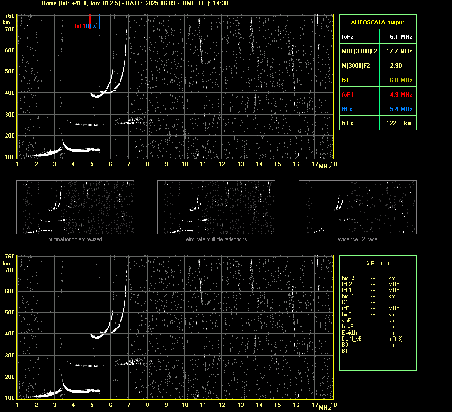Click the 500 height label on bottom ionogram
452x412 pixels.
10,312
